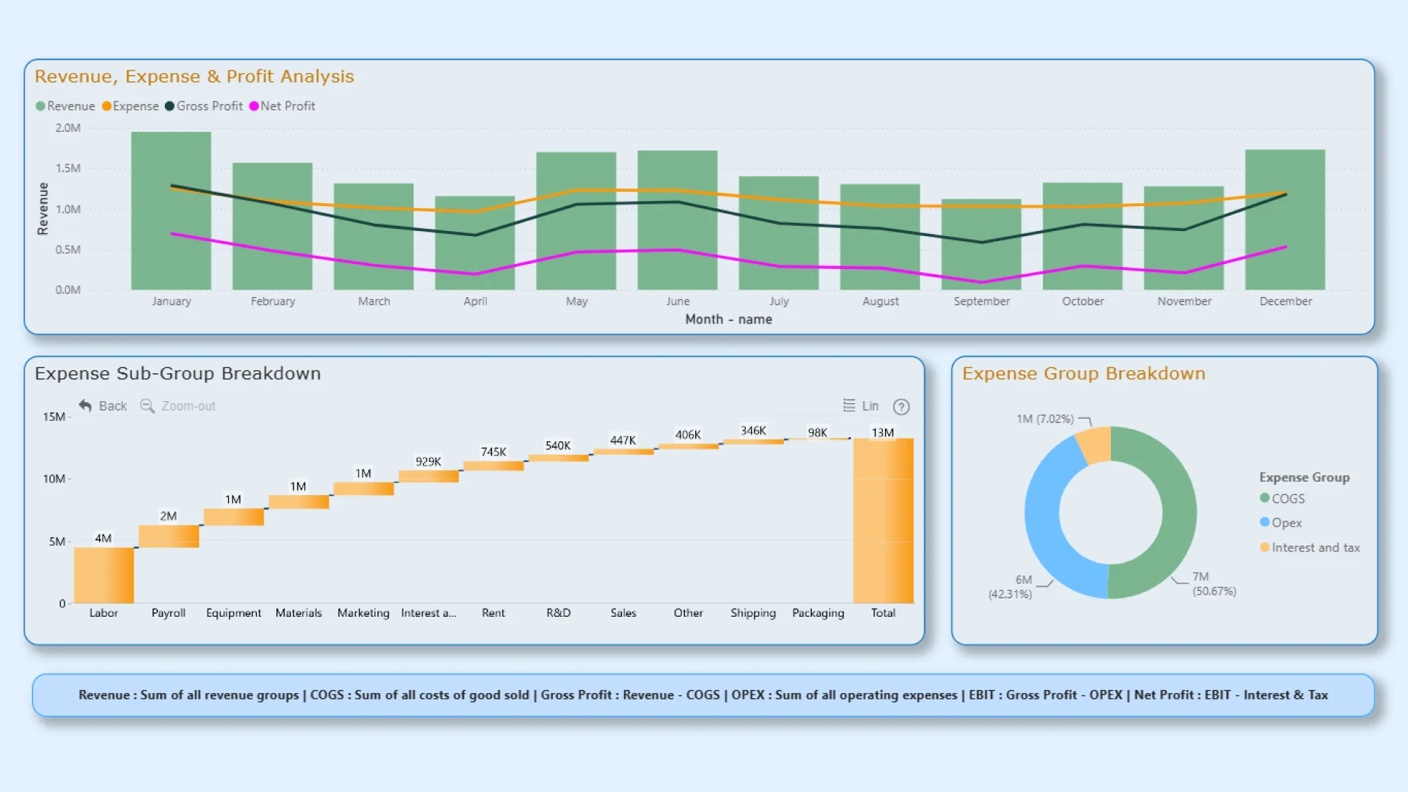Click the 'Other' axis label
Image resolution: width=1408 pixels, height=792 pixels.
pos(688,613)
